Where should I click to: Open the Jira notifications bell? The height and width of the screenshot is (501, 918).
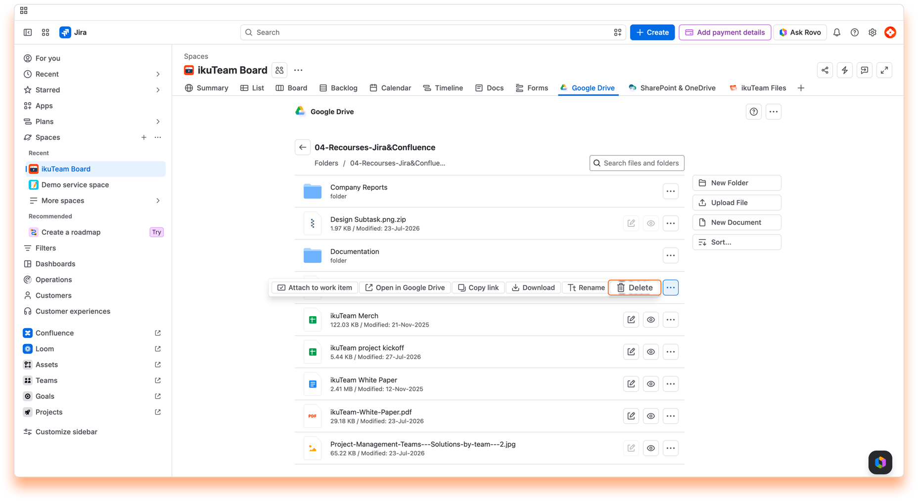(x=836, y=33)
